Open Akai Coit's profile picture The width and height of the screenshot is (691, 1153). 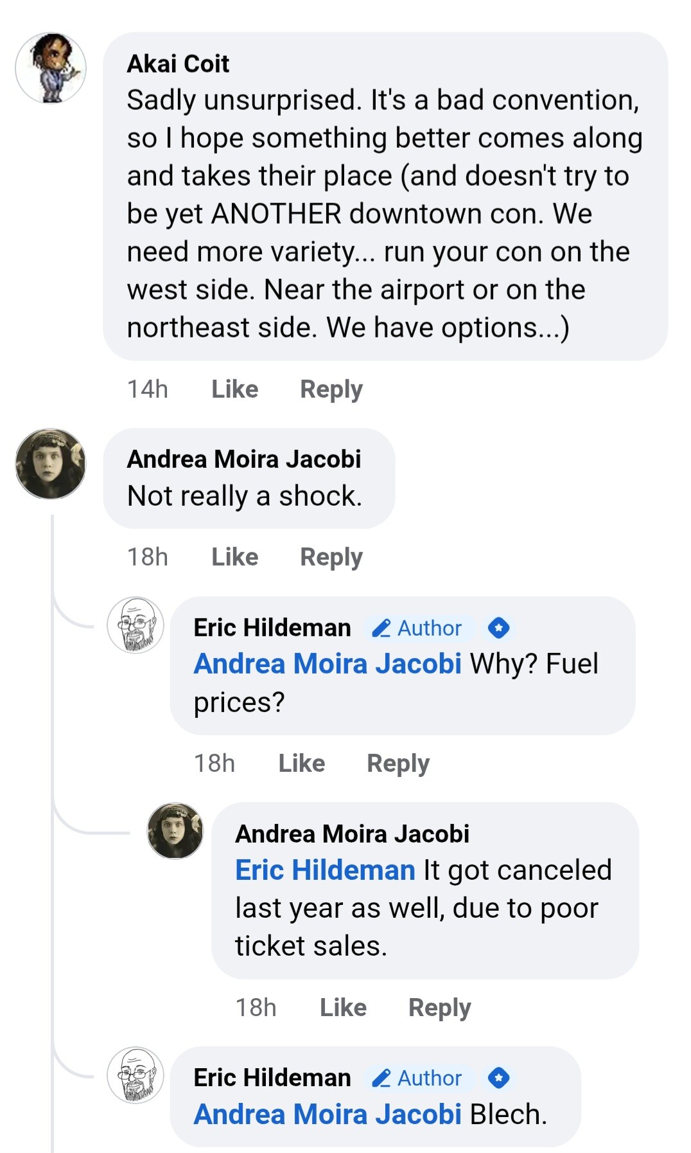tap(51, 68)
